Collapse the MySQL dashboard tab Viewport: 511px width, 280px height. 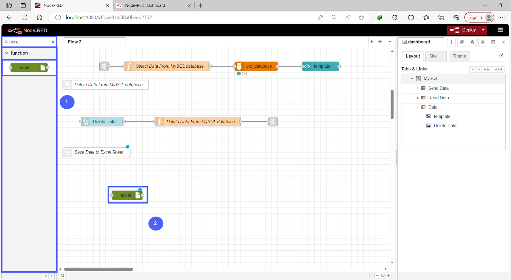click(412, 79)
